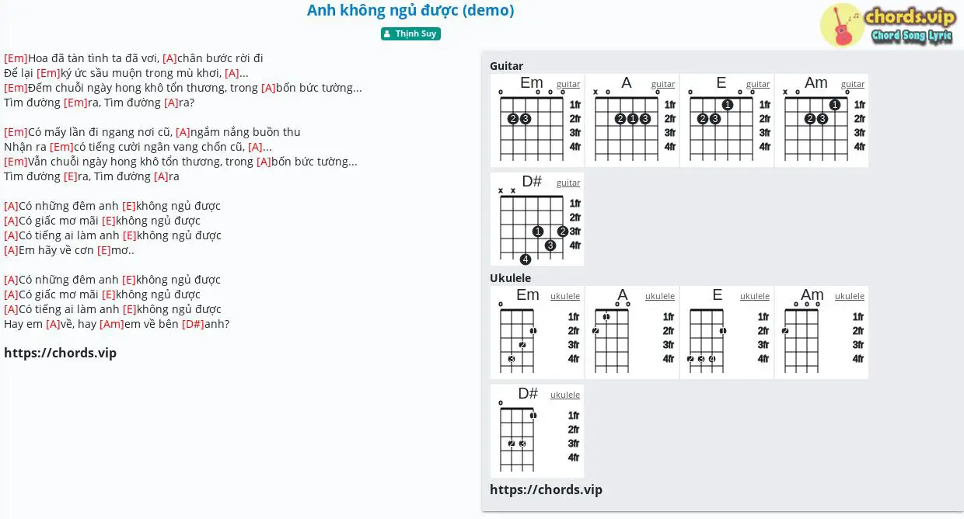
Task: Click the ukulele link beside A chord
Action: point(660,296)
